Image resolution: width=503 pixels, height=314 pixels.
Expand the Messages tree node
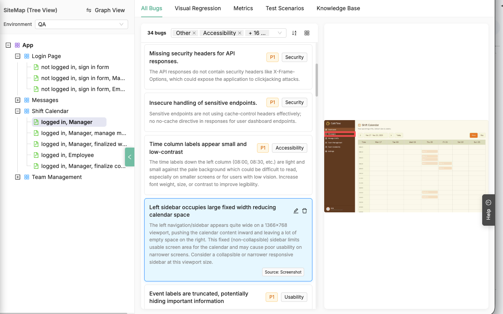point(18,100)
